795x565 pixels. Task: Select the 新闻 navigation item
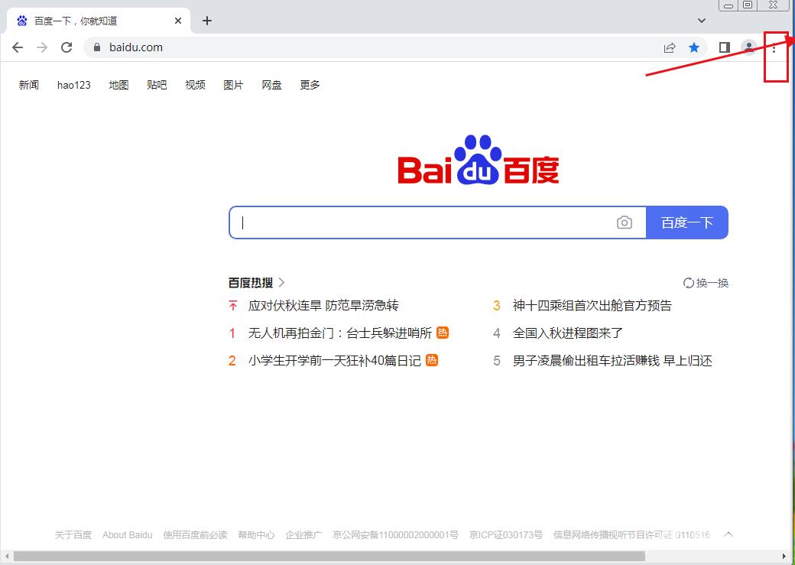[x=29, y=85]
